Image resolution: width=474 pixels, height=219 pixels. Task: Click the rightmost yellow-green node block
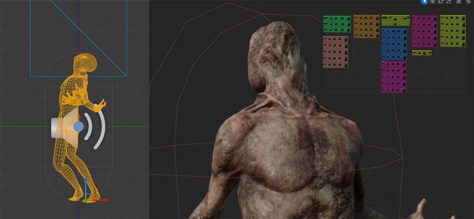coord(453,31)
